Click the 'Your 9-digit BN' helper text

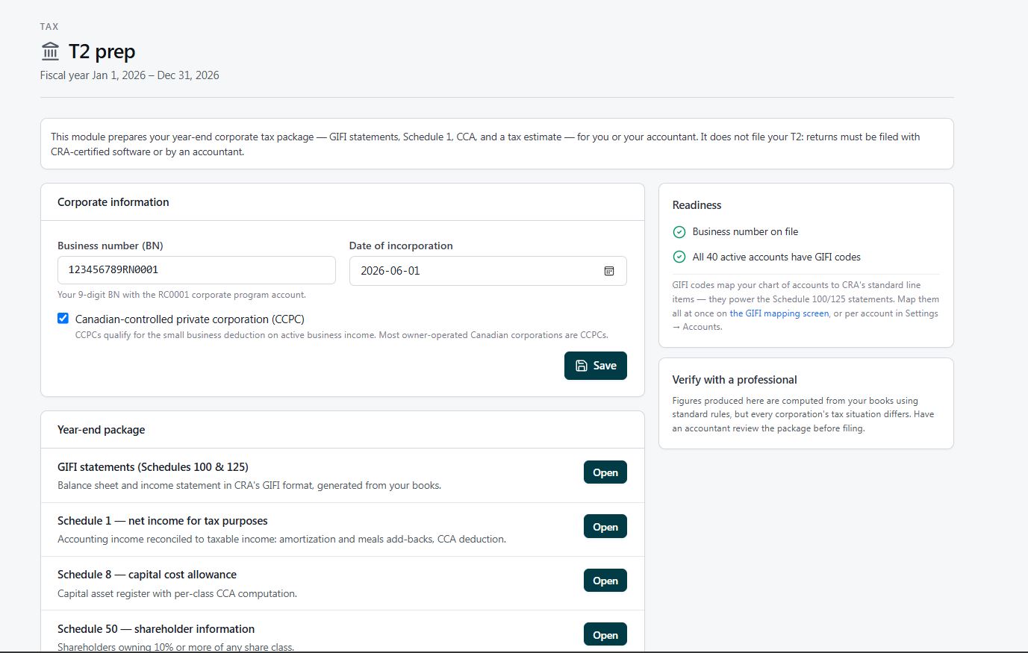point(181,295)
